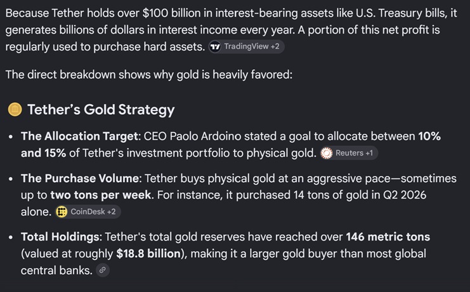Screen dimensions: 470x292
Task: Click the TradingView logo icon in citation
Action: coord(215,47)
